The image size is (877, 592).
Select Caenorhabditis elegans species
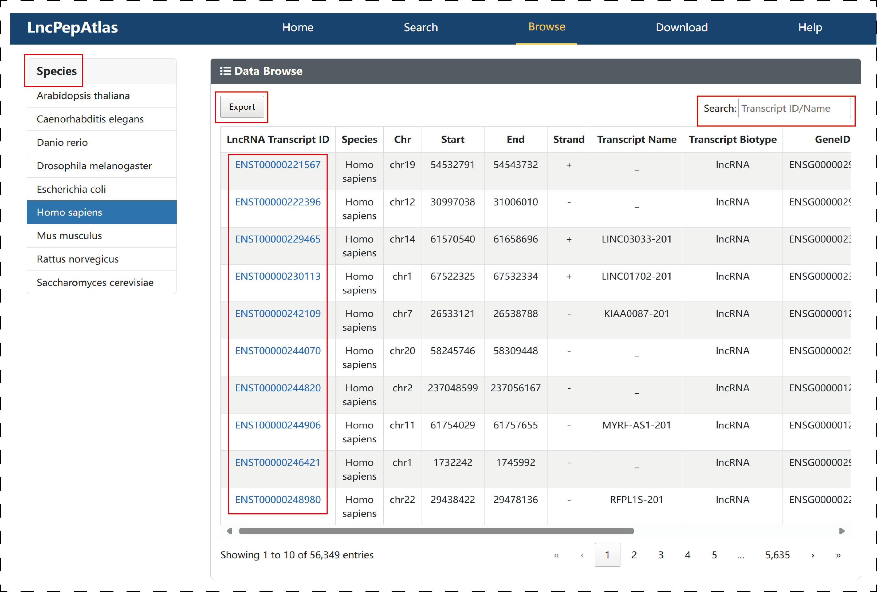point(101,119)
